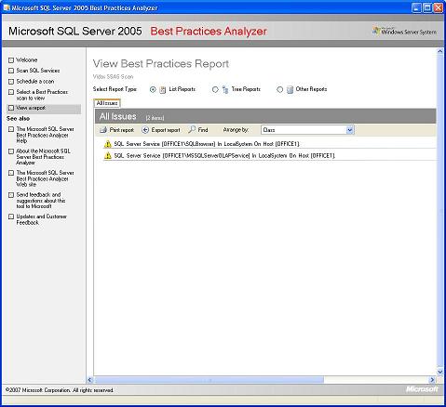Select the Tree Reports radio button
This screenshot has height=407, width=446.
pos(215,89)
